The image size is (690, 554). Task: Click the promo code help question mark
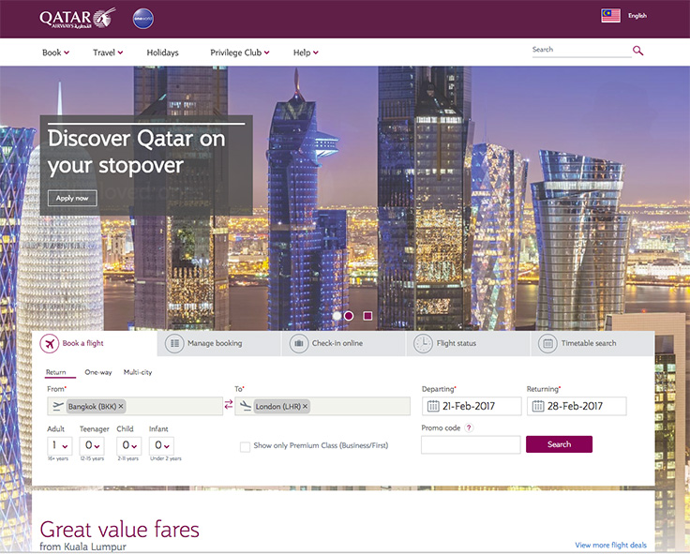coord(469,427)
